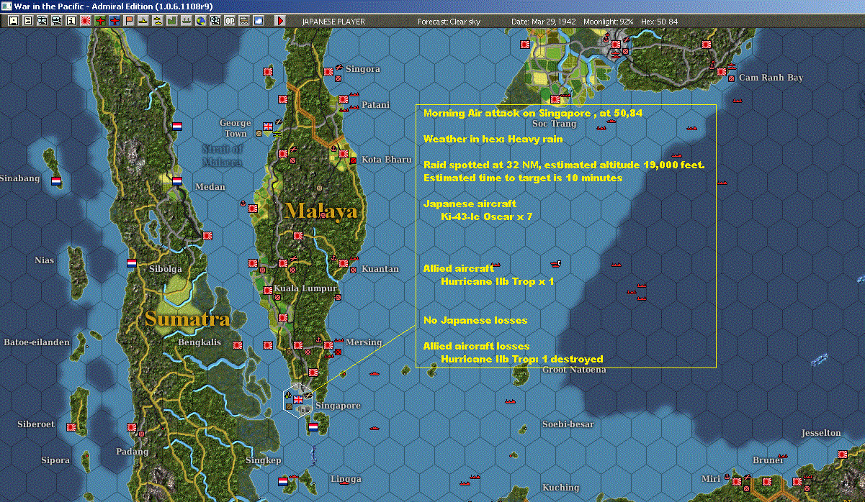The height and width of the screenshot is (502, 865).
Task: Select the Dutch flag at Sibolga
Action: tap(132, 263)
